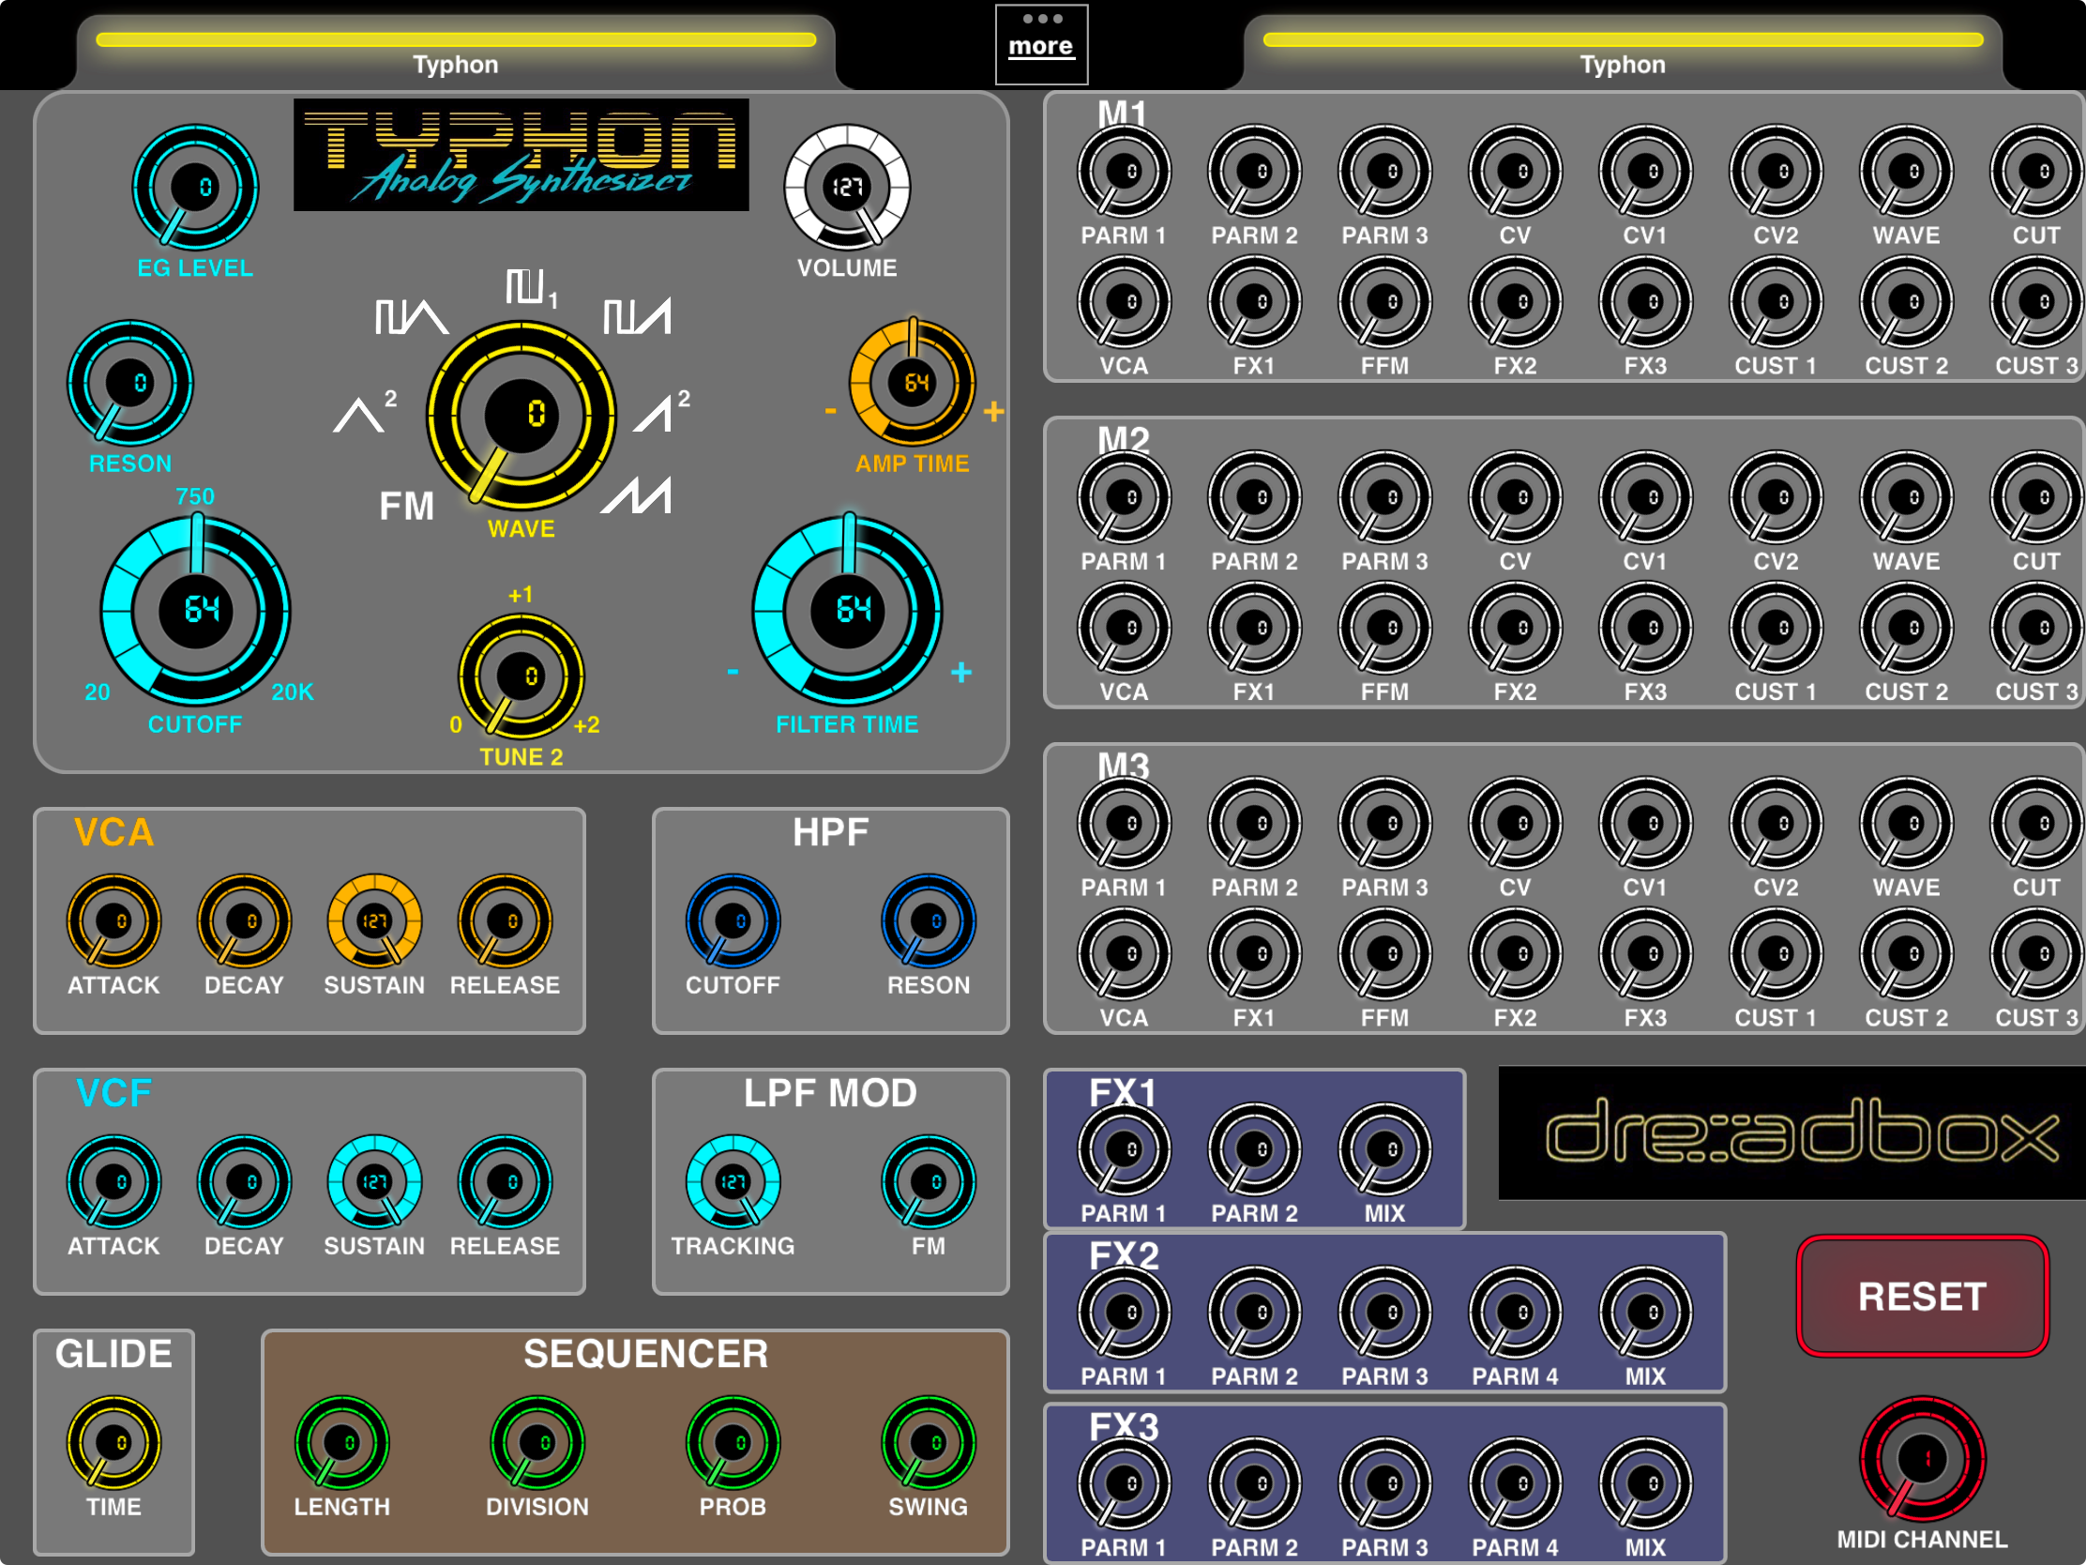Click the EG LEVEL knob

[x=195, y=187]
